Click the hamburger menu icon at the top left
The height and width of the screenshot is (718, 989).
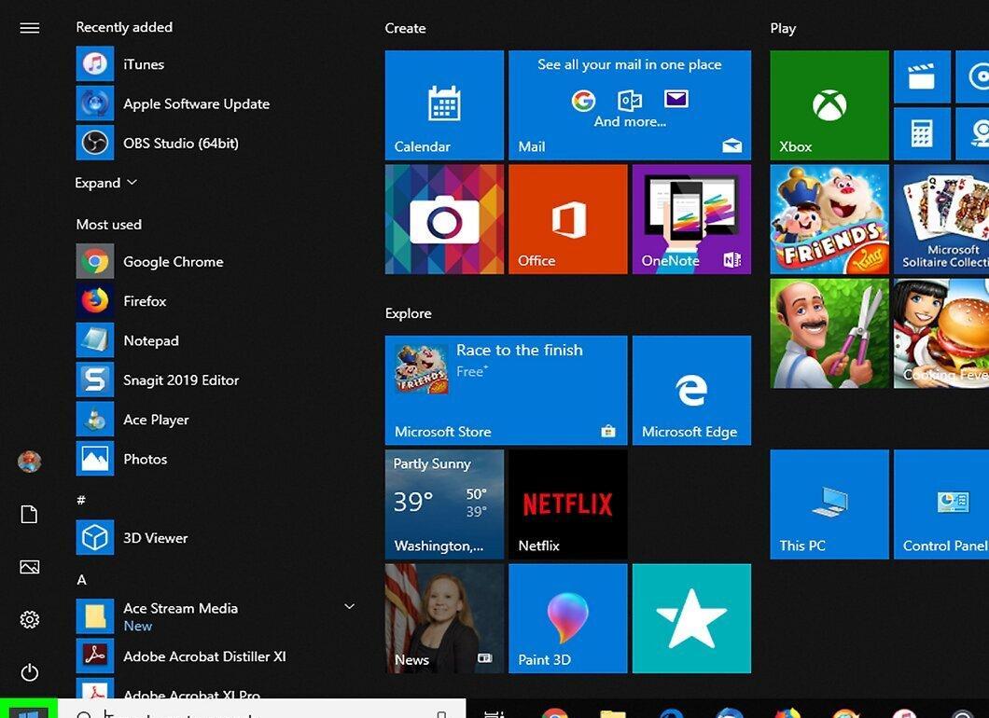[x=30, y=28]
